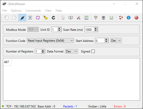Click the Start Address input field
The height and width of the screenshot is (109, 143).
(100, 41)
